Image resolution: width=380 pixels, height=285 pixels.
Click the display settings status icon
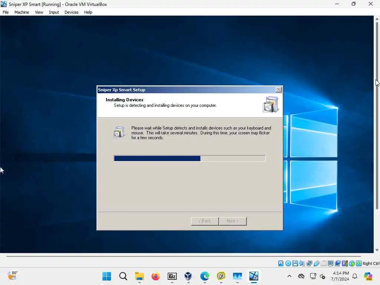[x=330, y=263]
